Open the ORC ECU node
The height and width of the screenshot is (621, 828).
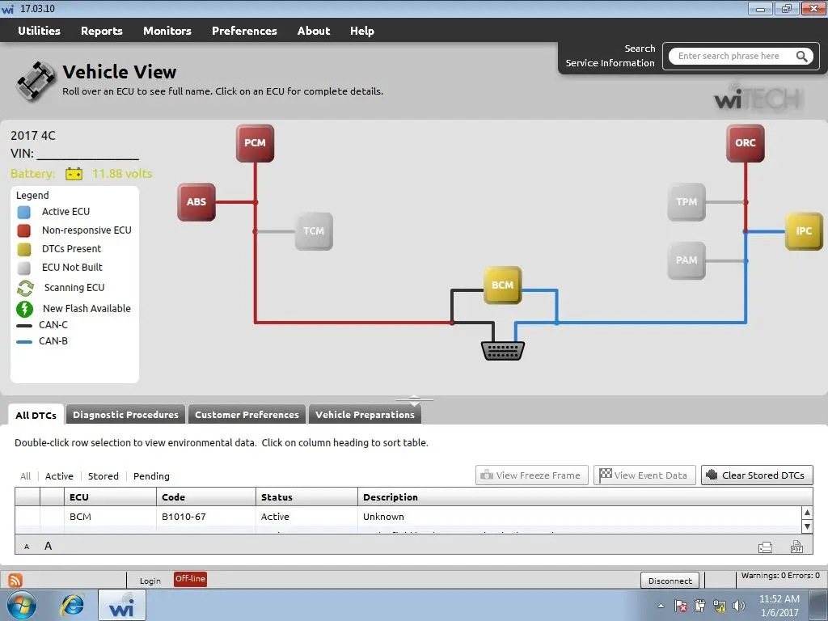tap(745, 143)
